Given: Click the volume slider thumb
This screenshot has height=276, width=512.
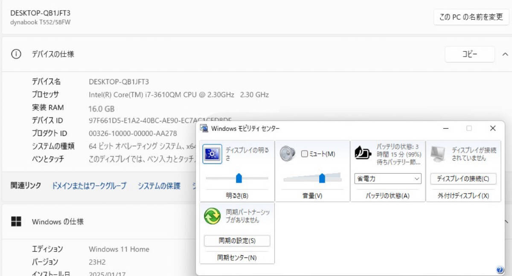Looking at the screenshot, I should point(322,178).
